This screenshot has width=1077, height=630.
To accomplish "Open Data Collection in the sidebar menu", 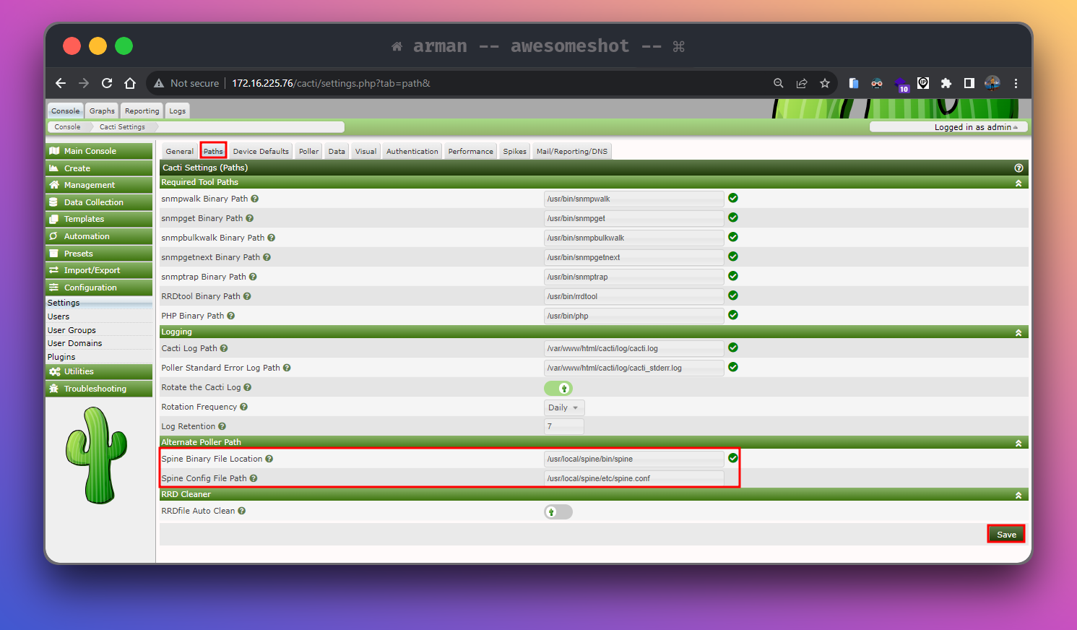I will click(x=93, y=202).
